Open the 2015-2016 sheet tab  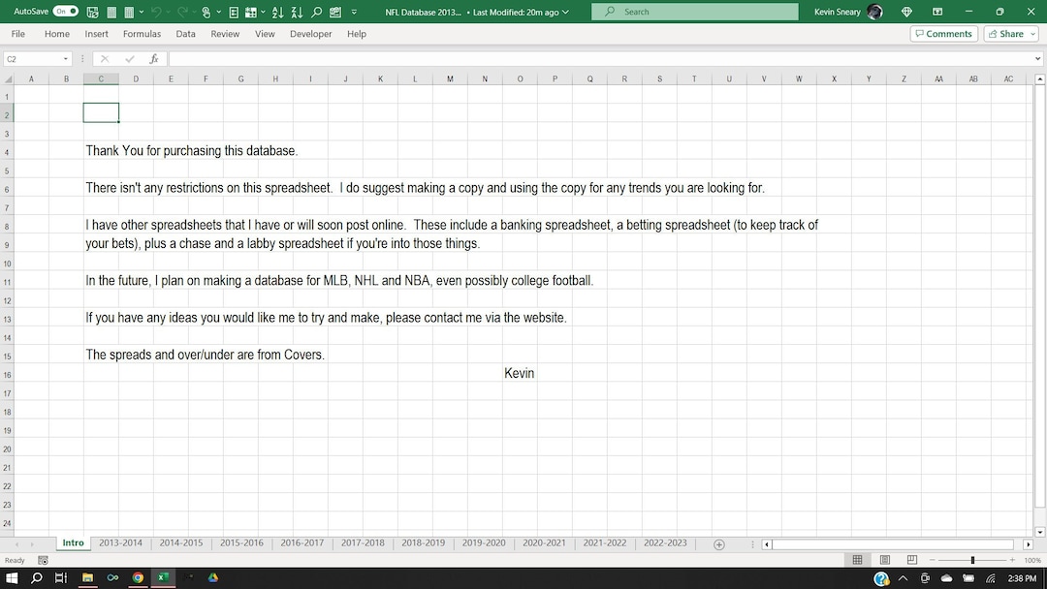(241, 543)
